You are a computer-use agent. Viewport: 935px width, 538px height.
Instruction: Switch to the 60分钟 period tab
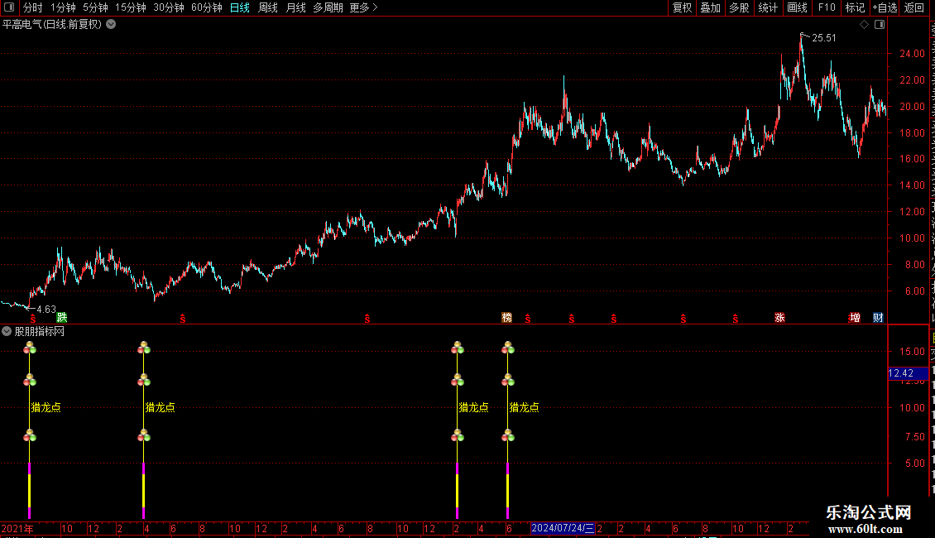click(206, 7)
